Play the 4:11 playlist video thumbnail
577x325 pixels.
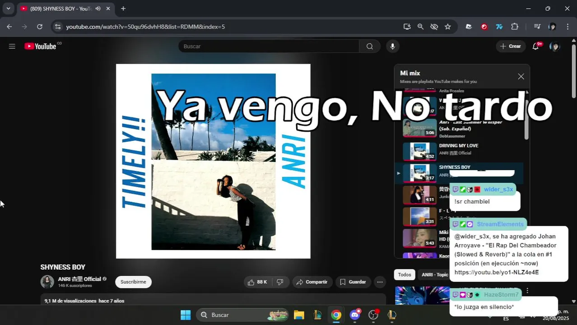click(x=419, y=195)
